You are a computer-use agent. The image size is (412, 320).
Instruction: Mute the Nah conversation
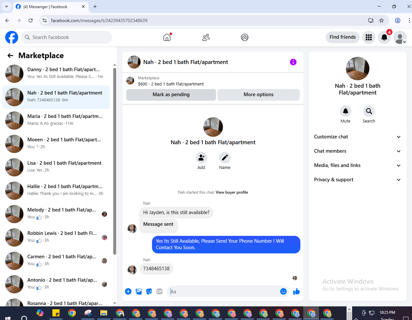[x=346, y=111]
